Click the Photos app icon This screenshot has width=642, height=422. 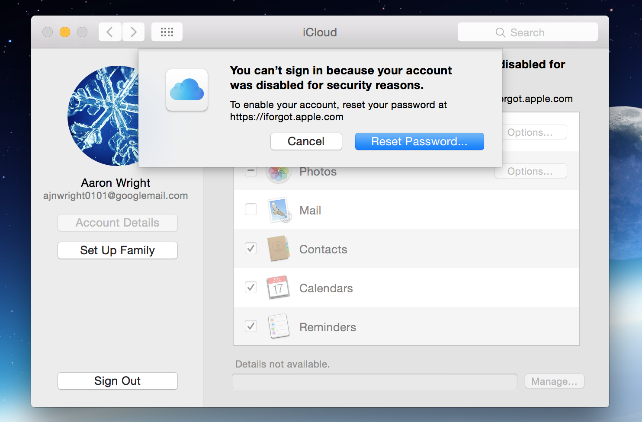point(279,173)
